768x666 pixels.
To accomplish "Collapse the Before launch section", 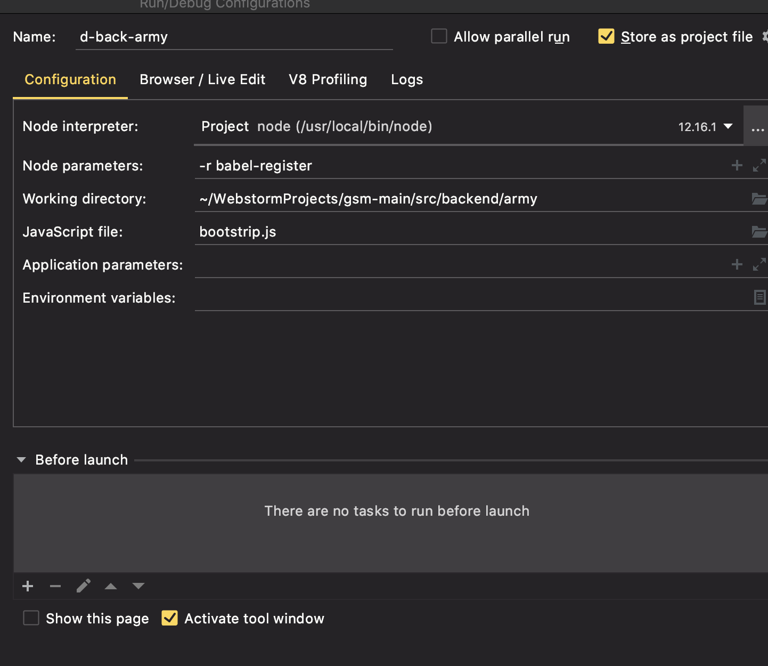I will 21,460.
